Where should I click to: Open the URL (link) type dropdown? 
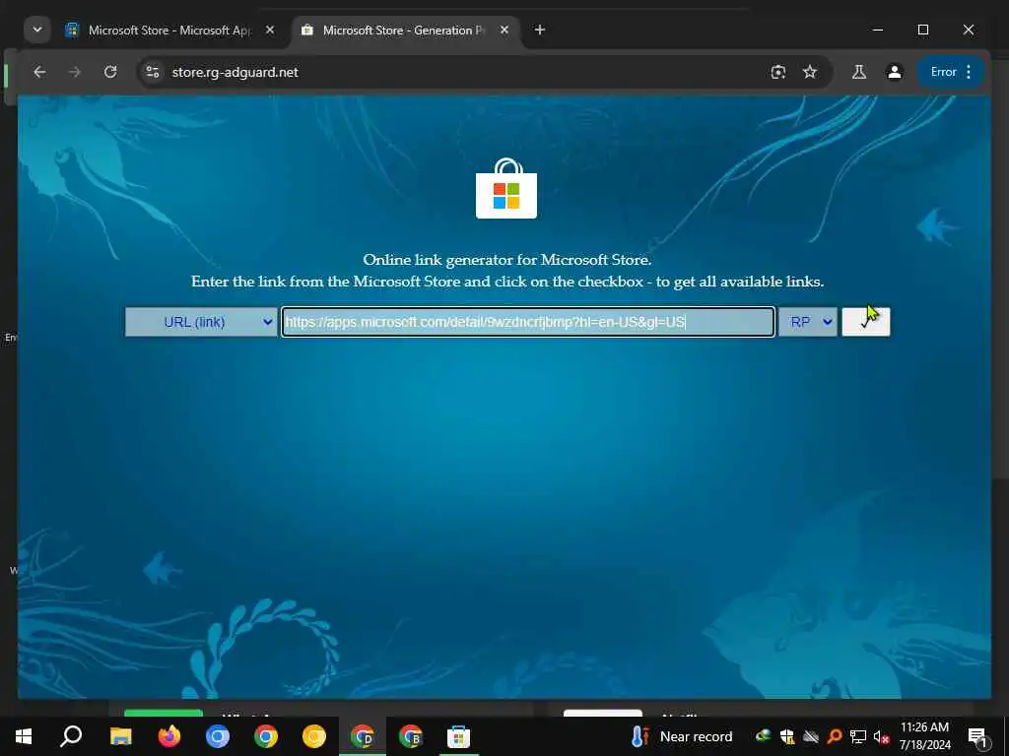(201, 322)
